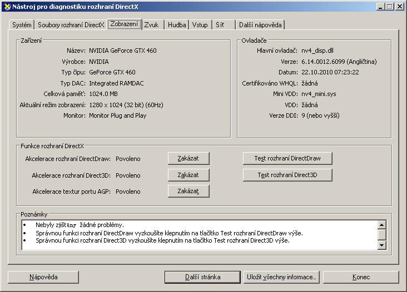This screenshot has height=292, width=407.
Task: Open help with the Nápověda button
Action: (x=43, y=277)
